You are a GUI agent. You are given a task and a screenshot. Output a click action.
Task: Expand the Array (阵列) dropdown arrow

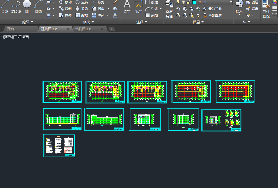click(x=107, y=16)
